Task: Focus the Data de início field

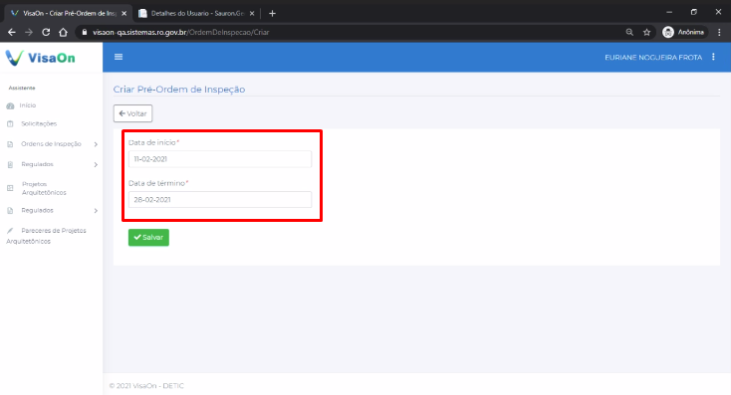Action: [x=220, y=159]
